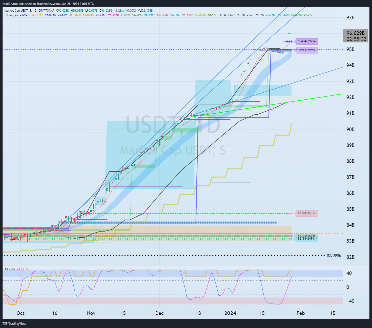Click the olive HA-MS_VS value 80.627B
This screenshot has height=328, width=372.
click(213, 15)
